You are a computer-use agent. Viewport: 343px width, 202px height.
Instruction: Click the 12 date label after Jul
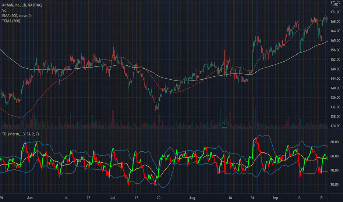click(136, 198)
